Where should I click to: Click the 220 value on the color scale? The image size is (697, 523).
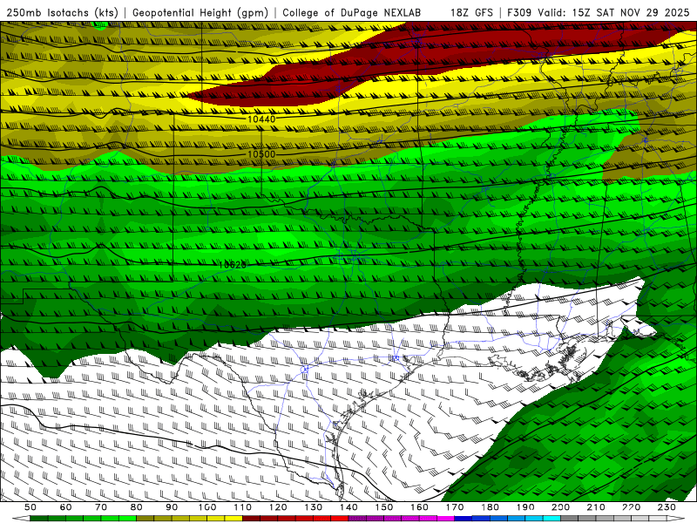(631, 507)
